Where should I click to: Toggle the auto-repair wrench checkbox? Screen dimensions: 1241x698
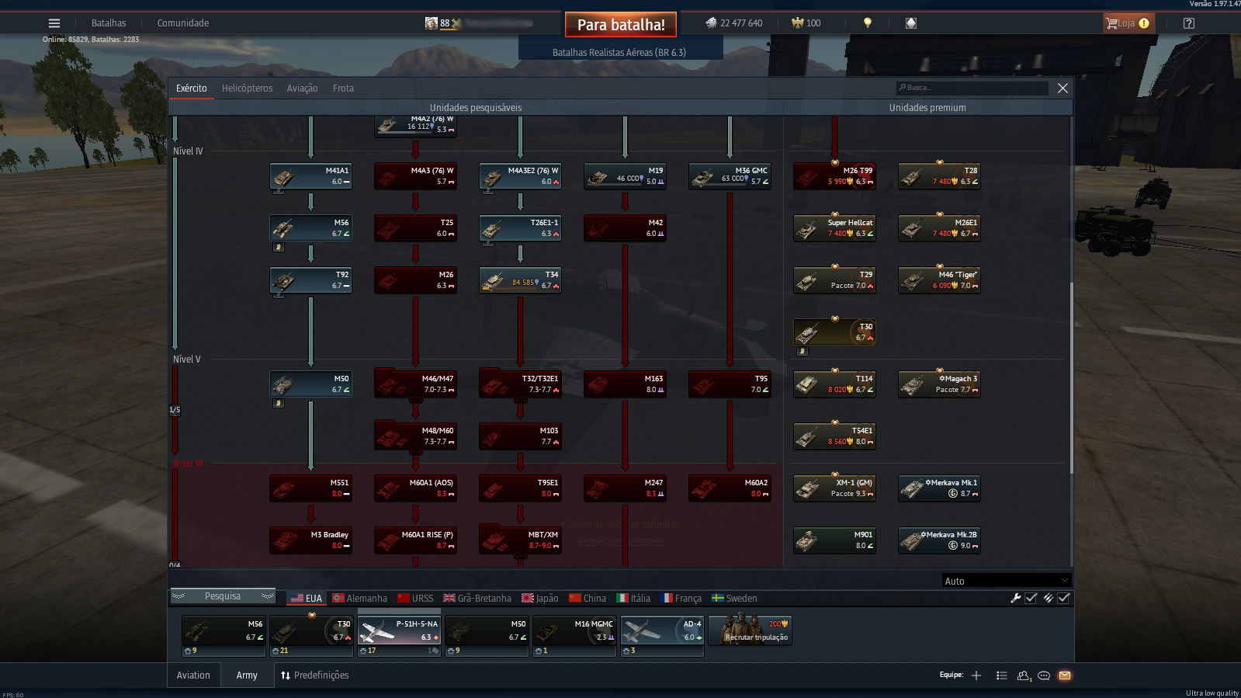(x=1031, y=598)
